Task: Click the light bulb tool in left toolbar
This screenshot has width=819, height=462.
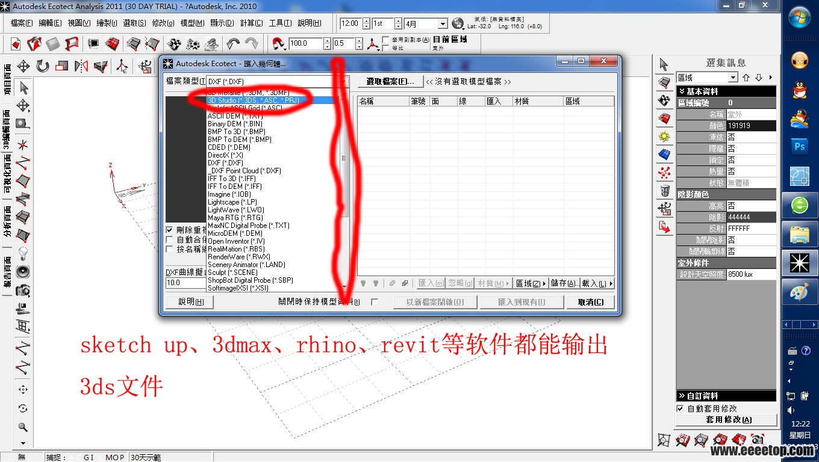Action: point(23,253)
